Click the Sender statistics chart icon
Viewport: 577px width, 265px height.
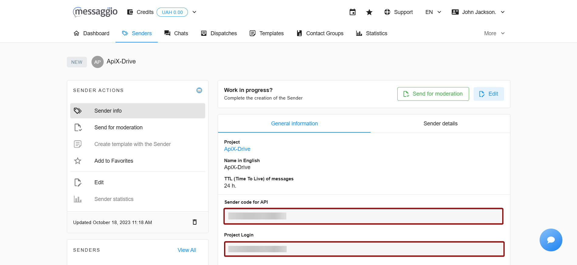point(78,199)
